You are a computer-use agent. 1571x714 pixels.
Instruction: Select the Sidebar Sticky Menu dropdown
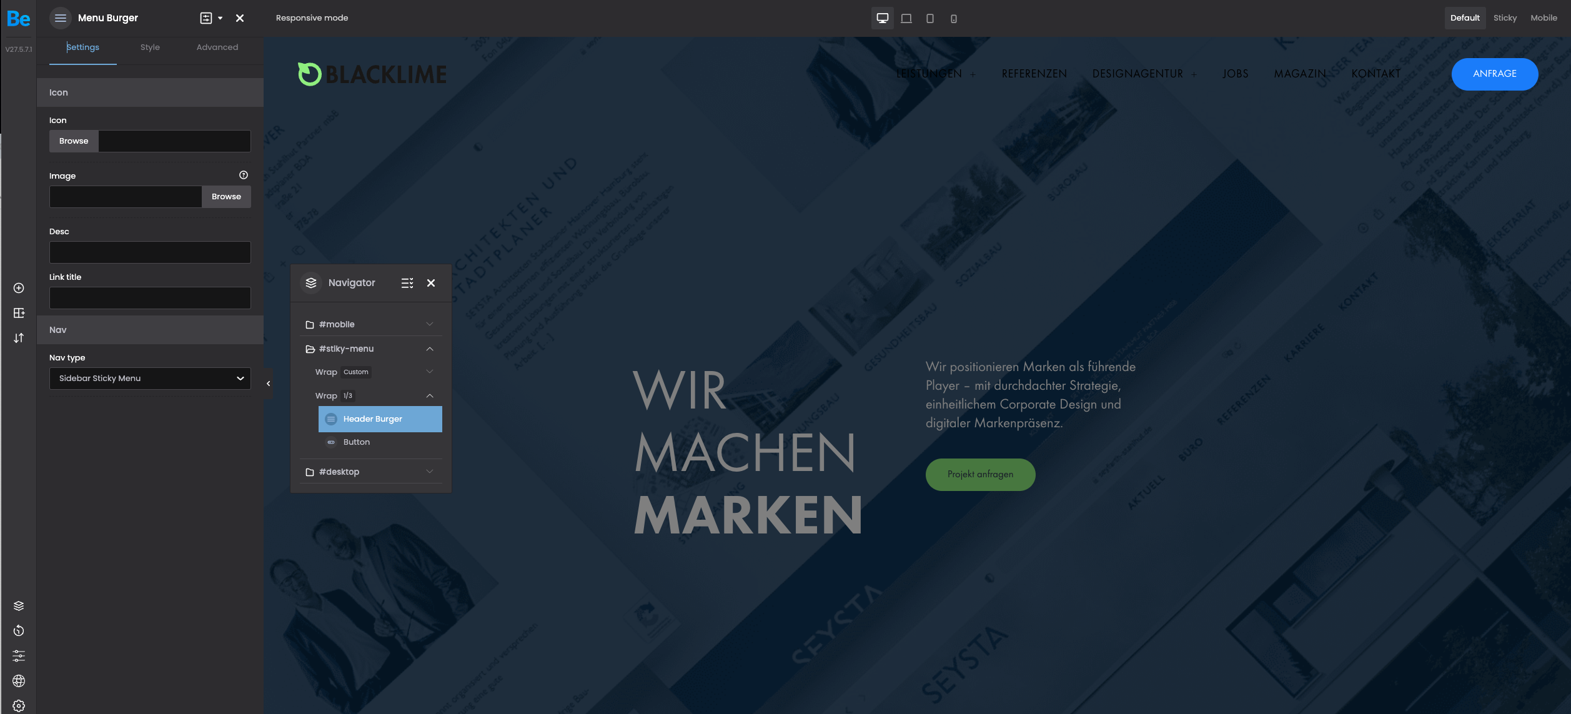coord(149,377)
